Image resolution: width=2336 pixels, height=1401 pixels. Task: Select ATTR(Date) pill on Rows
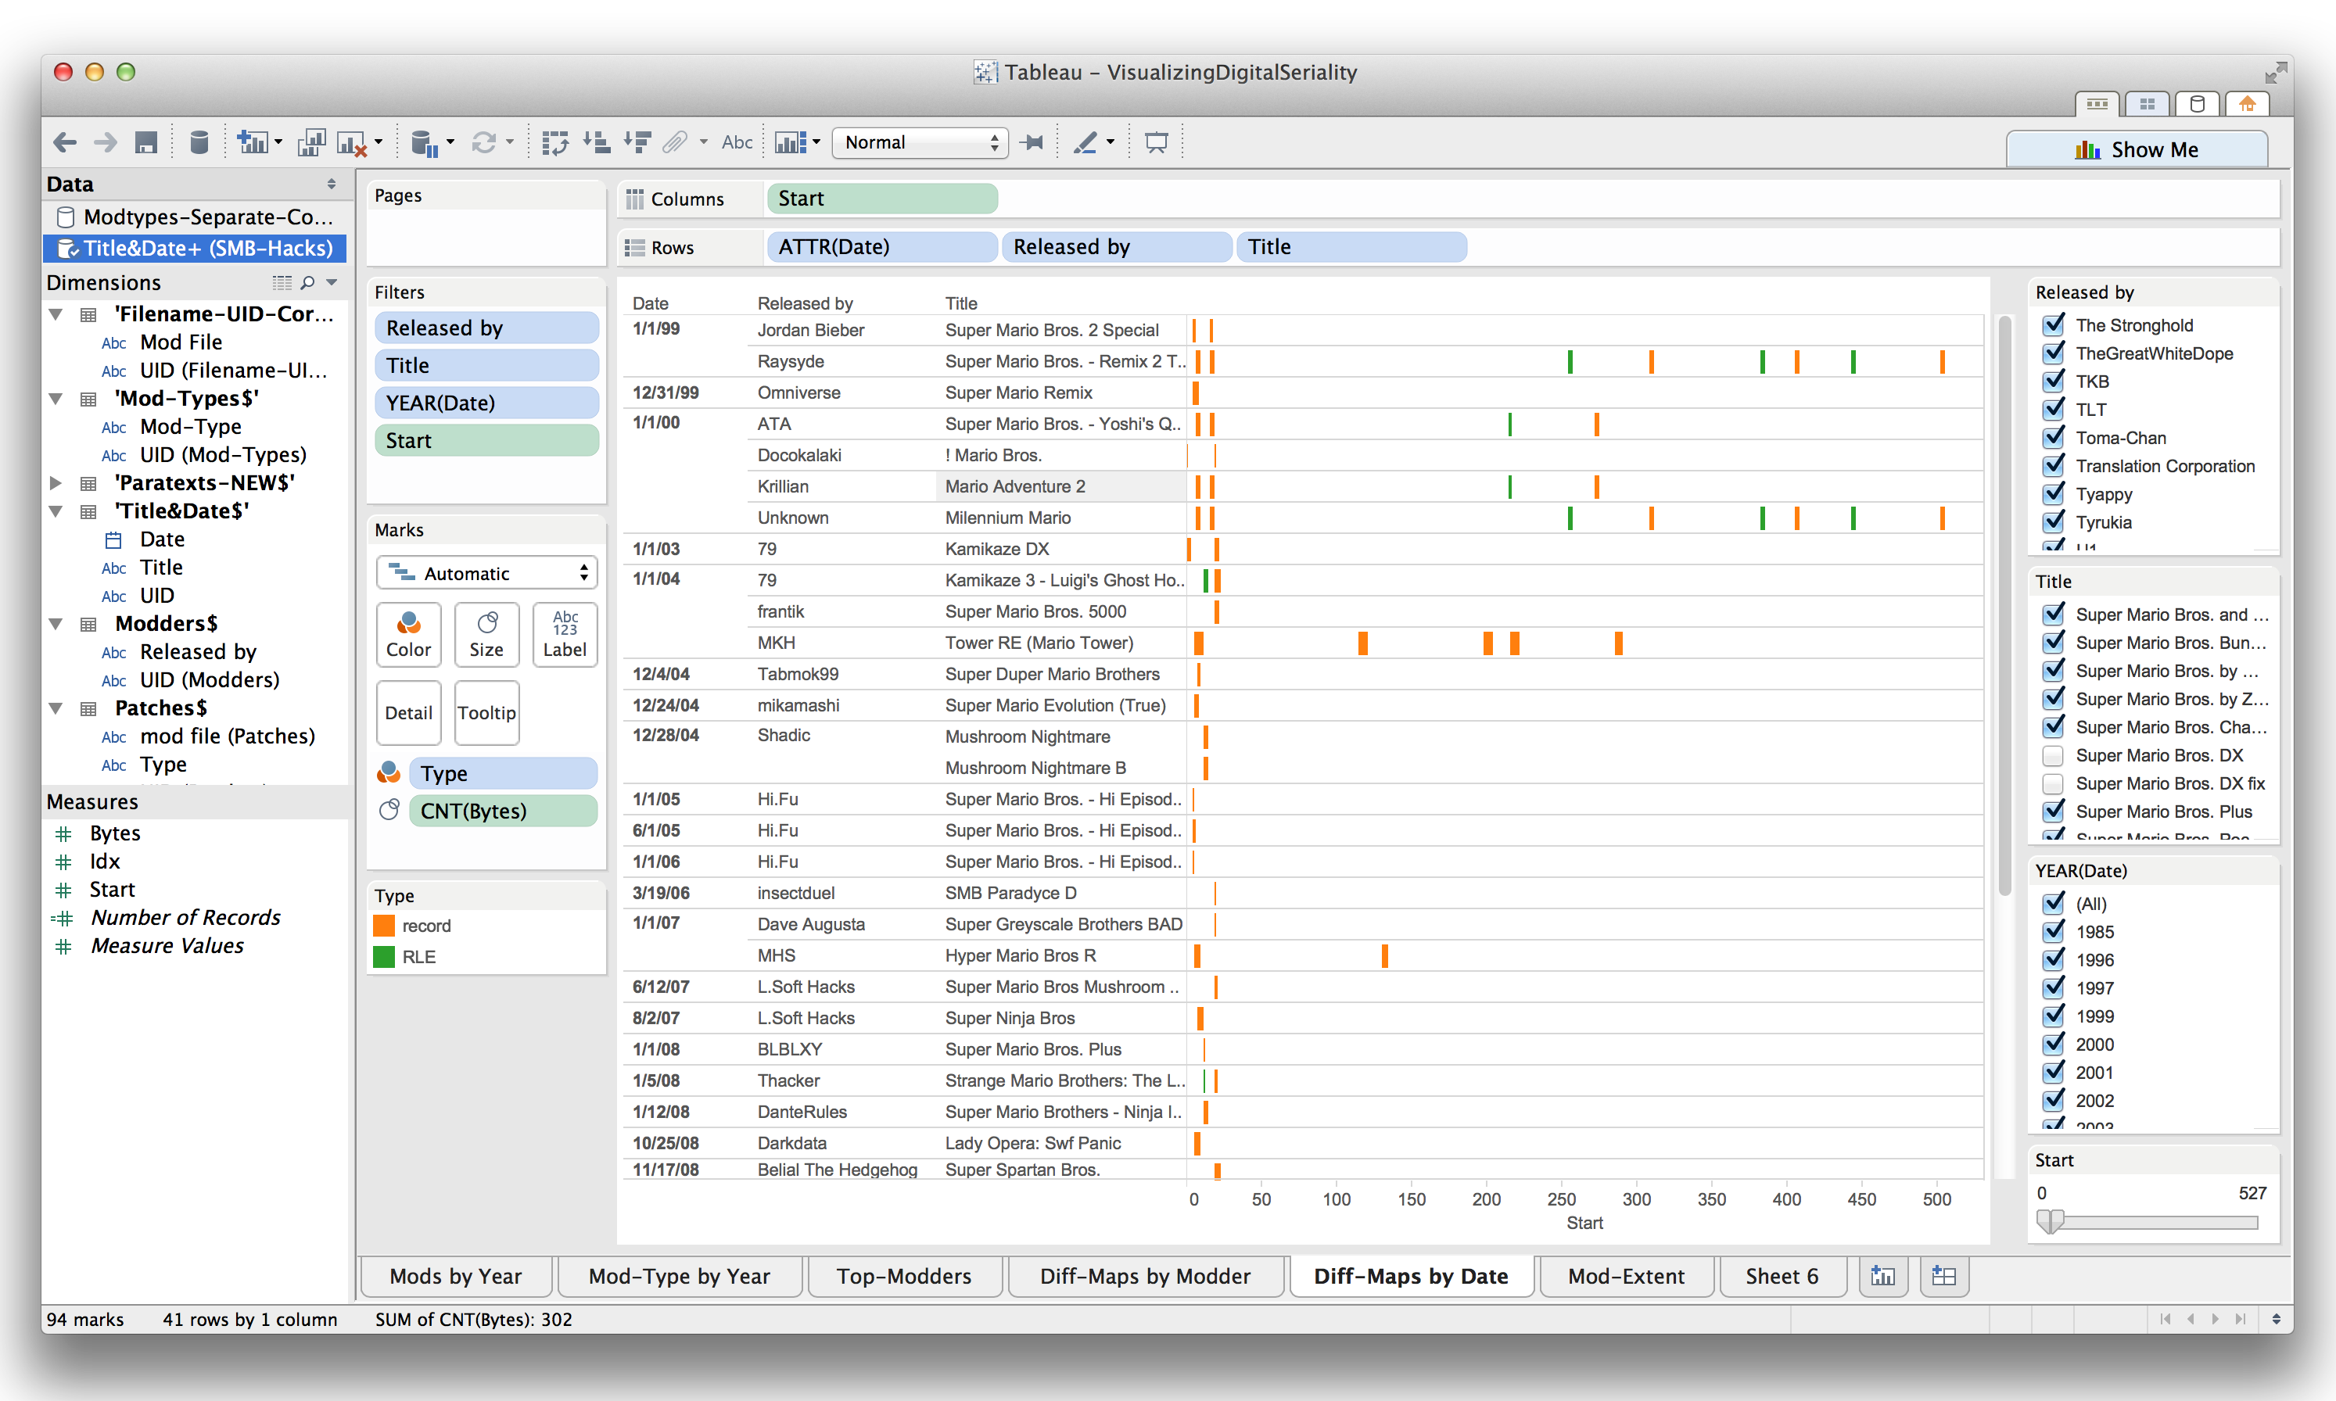[x=882, y=246]
